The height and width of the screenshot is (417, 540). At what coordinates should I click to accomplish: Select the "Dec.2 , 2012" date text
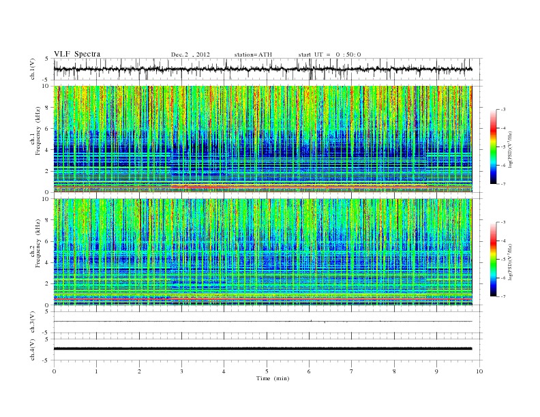pyautogui.click(x=190, y=55)
